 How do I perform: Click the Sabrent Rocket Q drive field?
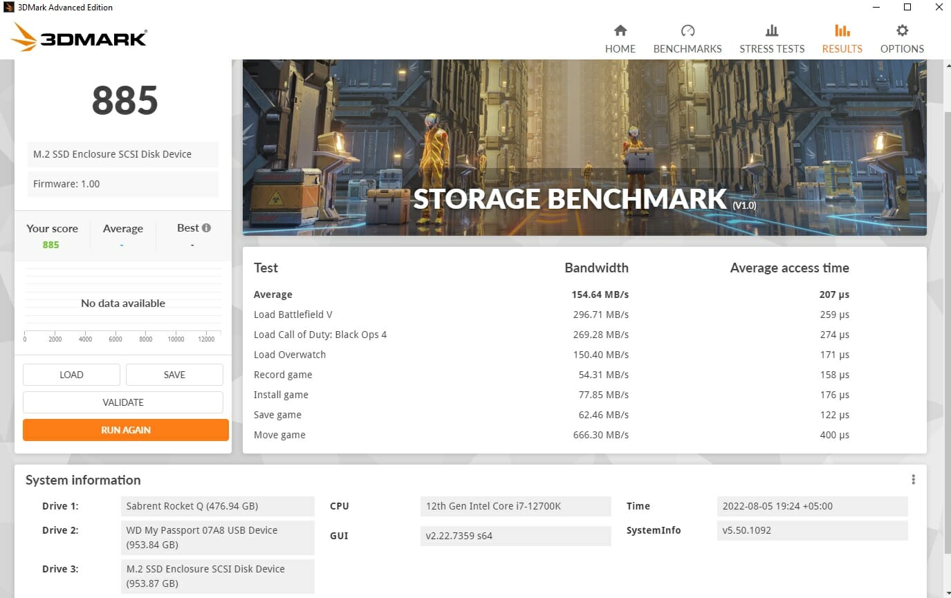tap(218, 506)
